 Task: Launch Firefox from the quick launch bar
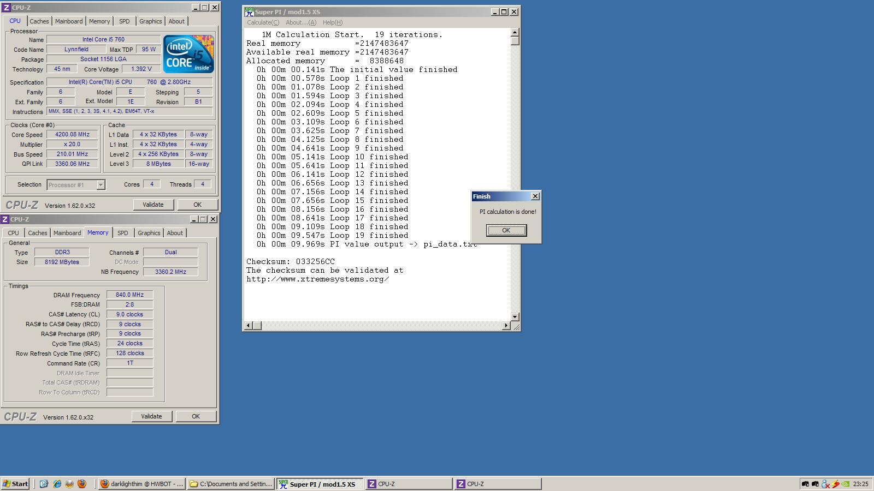click(x=82, y=484)
